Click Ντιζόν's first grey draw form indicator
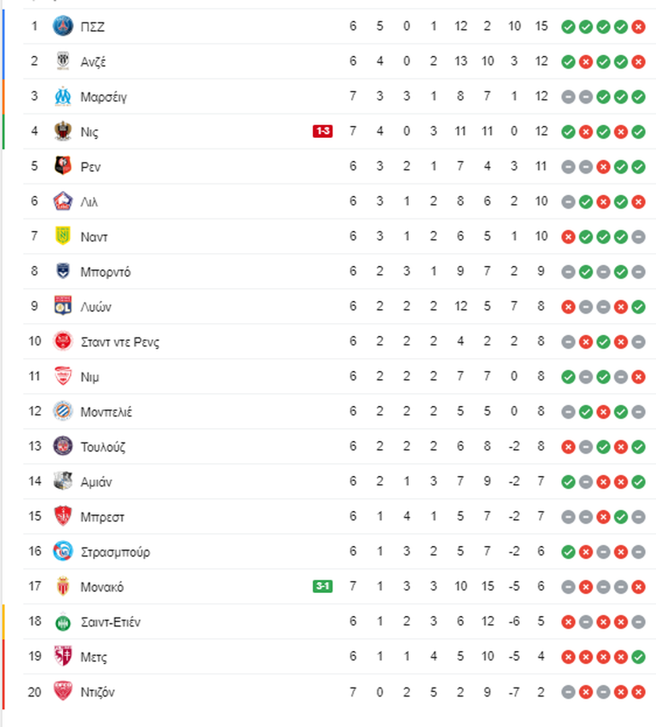 [x=568, y=692]
